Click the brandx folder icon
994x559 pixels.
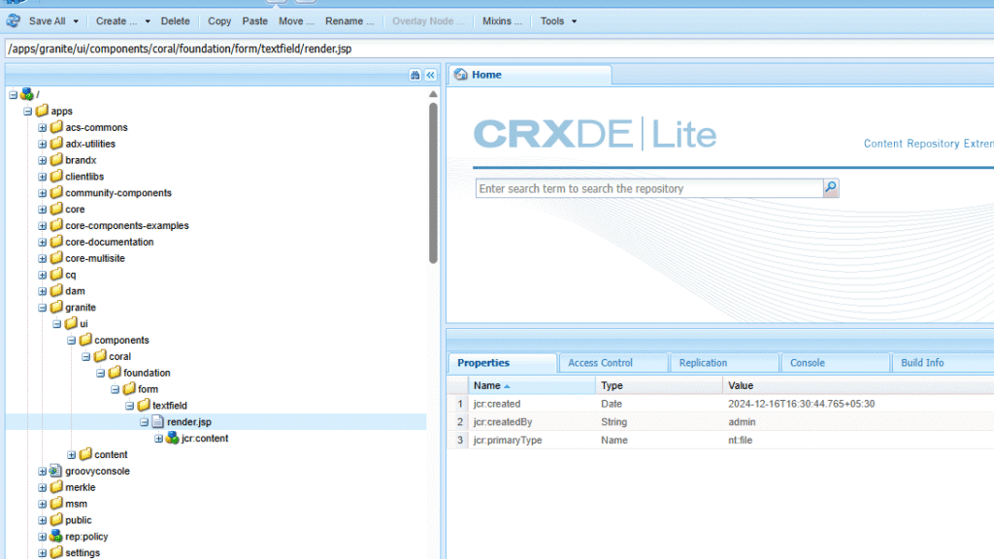tap(56, 160)
